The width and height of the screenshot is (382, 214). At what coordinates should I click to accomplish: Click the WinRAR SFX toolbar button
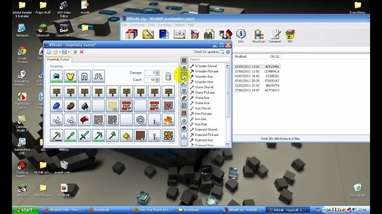(x=290, y=36)
